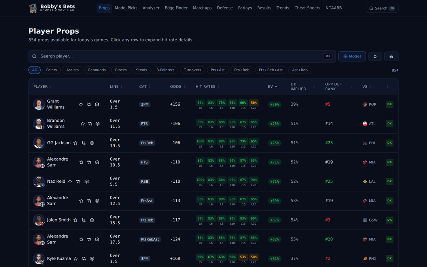Select the All category filter
Image resolution: width=427 pixels, height=267 pixels.
coord(34,70)
